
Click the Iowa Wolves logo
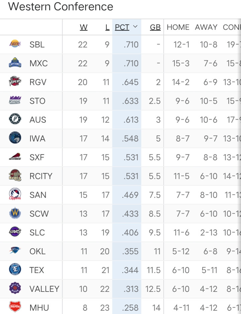click(15, 138)
